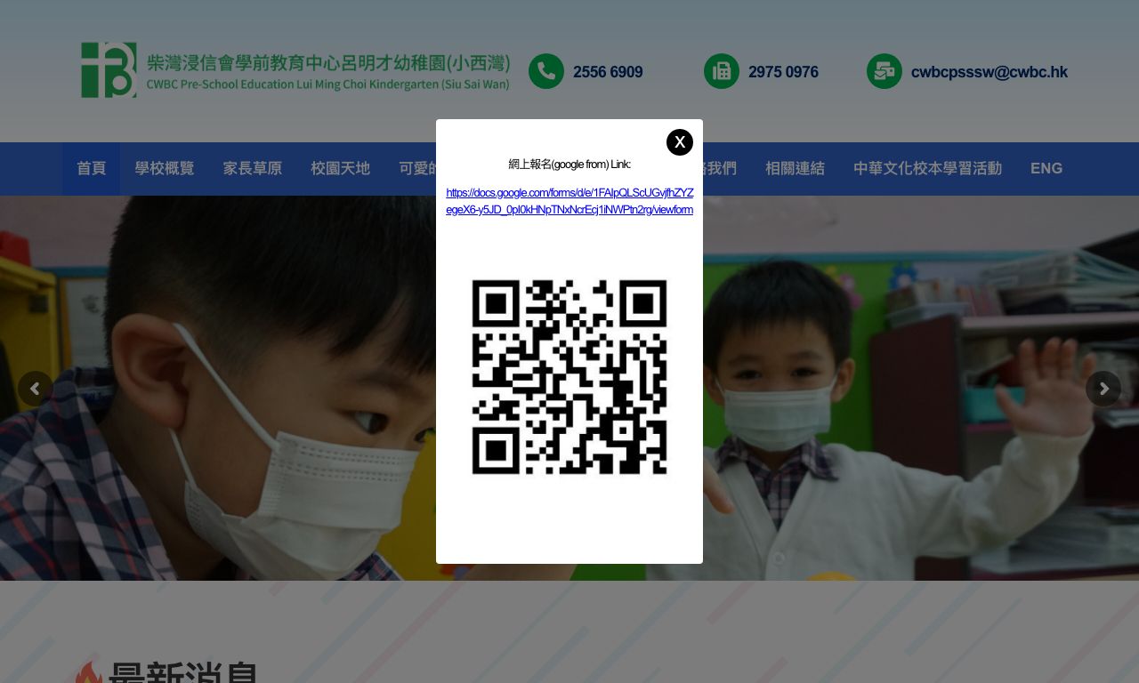Click the green phone icon
The height and width of the screenshot is (683, 1139).
[546, 72]
